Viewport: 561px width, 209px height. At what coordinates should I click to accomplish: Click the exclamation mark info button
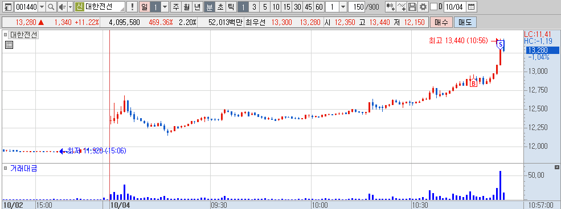pyautogui.click(x=132, y=7)
